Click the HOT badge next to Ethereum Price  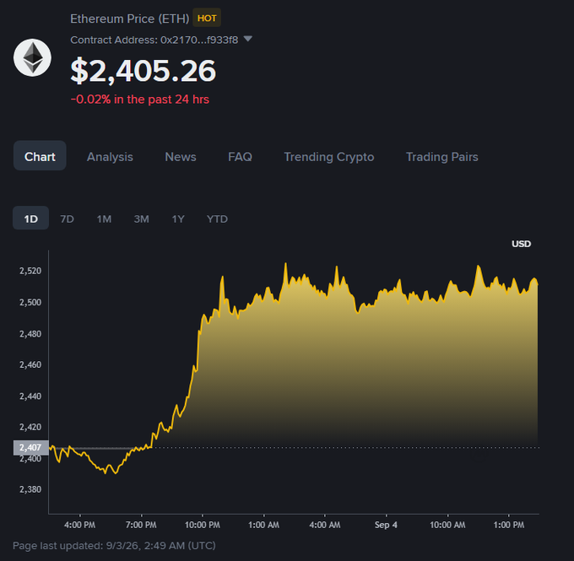[x=207, y=18]
